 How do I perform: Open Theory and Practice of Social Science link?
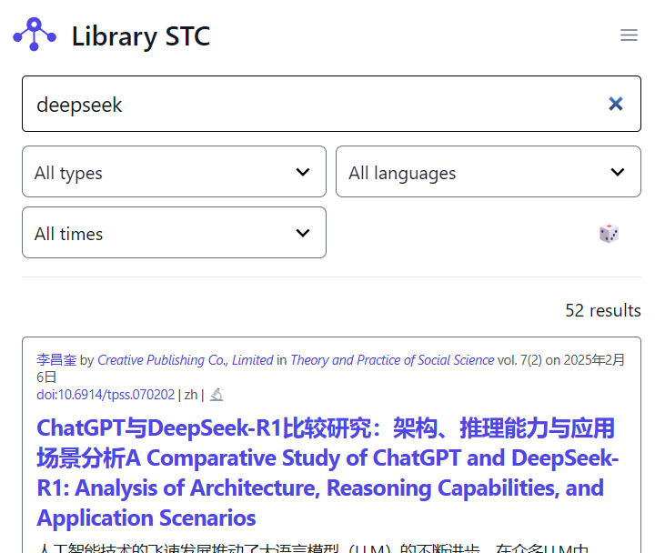click(x=392, y=360)
